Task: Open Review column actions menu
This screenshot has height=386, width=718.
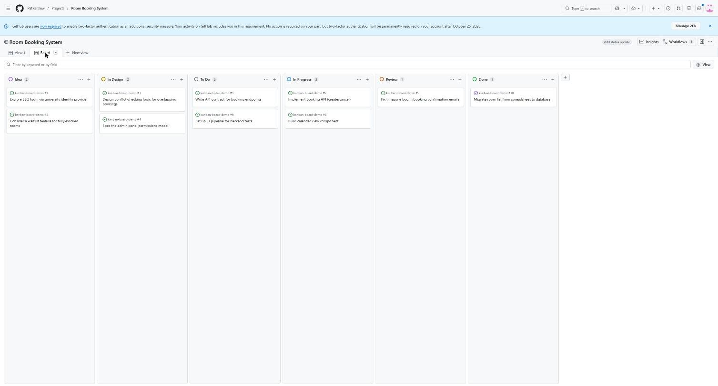Action: pos(452,79)
